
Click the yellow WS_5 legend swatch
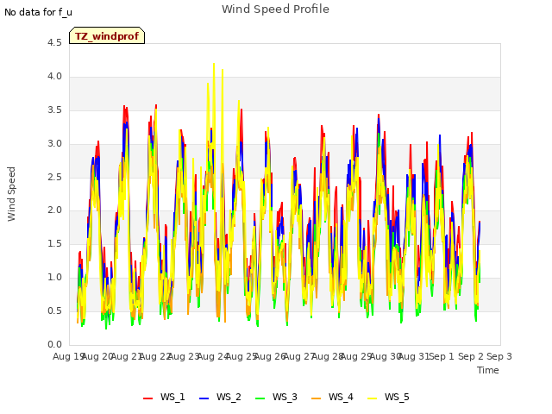tap(372, 398)
